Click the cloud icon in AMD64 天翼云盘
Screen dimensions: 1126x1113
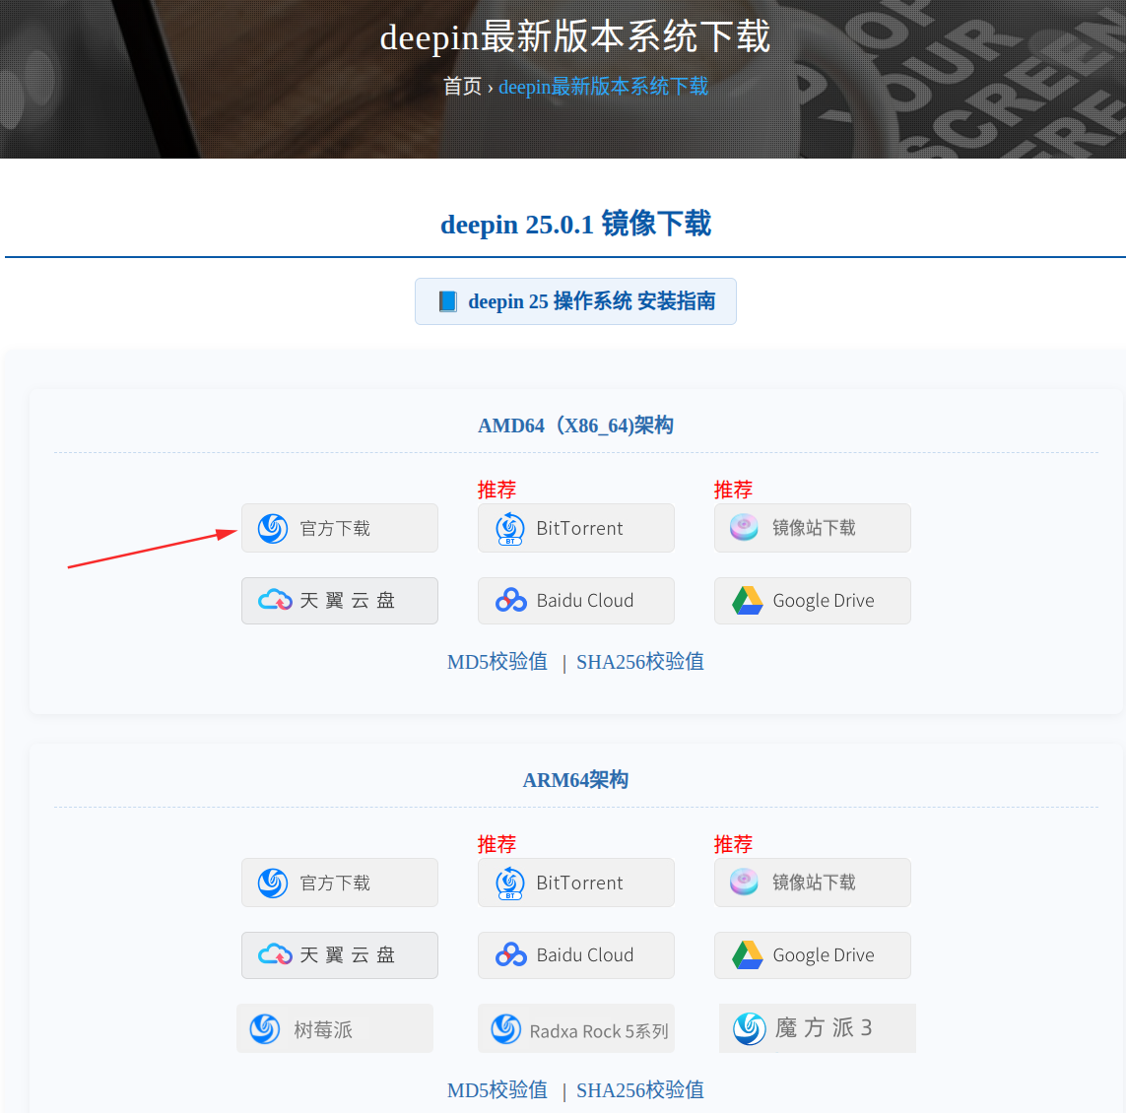(x=275, y=600)
